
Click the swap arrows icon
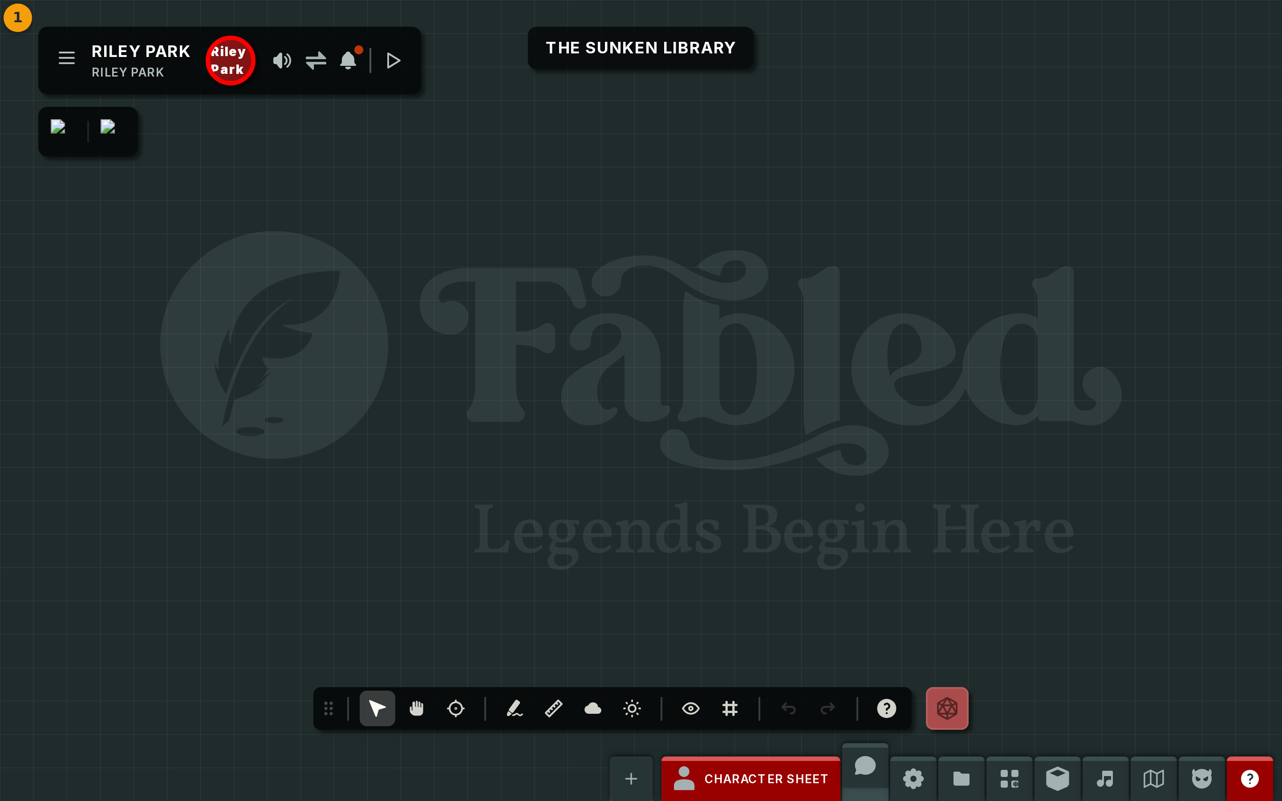pyautogui.click(x=316, y=61)
